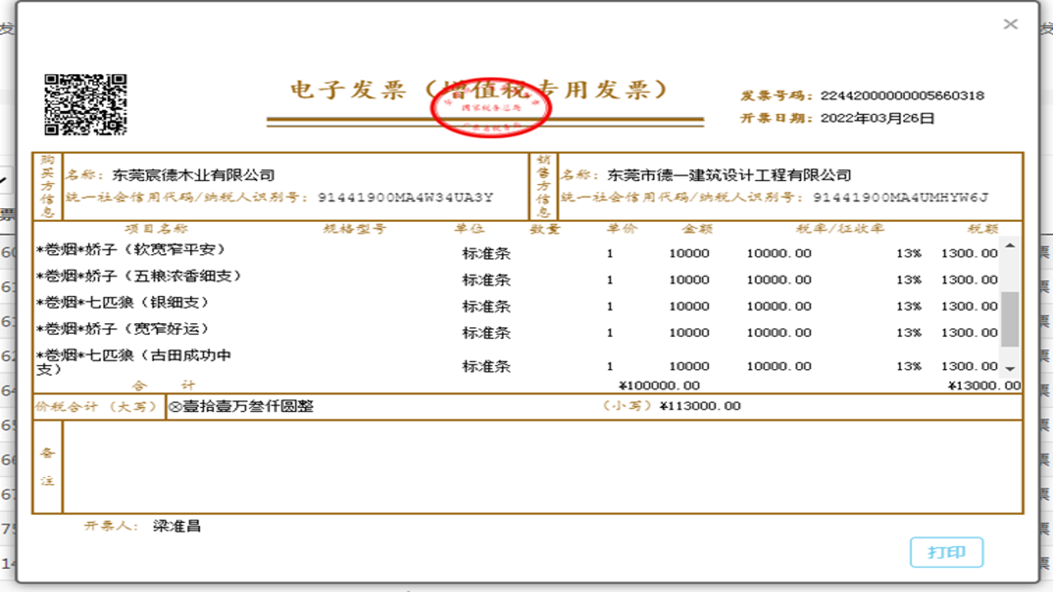
Task: Click seller tax ID 91441900MA4UMHYW6J
Action: (901, 197)
